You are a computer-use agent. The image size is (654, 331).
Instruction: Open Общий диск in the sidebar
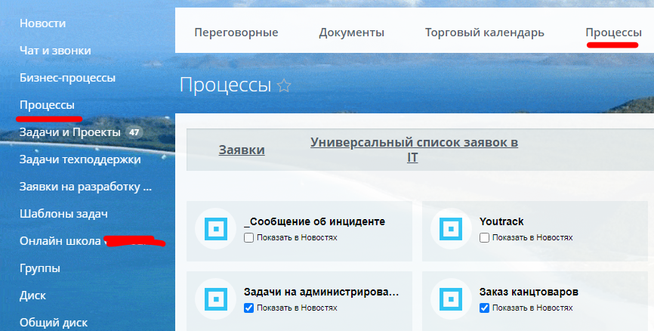(x=54, y=323)
